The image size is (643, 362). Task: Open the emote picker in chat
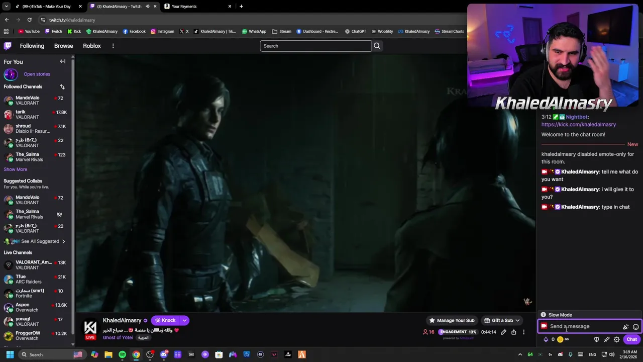click(635, 327)
